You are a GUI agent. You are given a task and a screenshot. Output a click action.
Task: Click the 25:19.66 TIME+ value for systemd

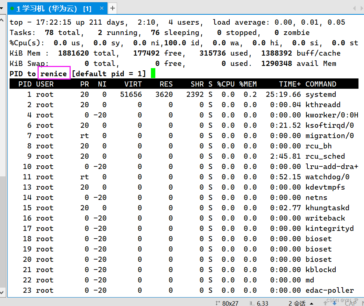(x=283, y=95)
